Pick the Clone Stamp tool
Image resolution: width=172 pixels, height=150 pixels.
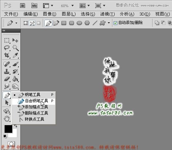click(x=7, y=71)
